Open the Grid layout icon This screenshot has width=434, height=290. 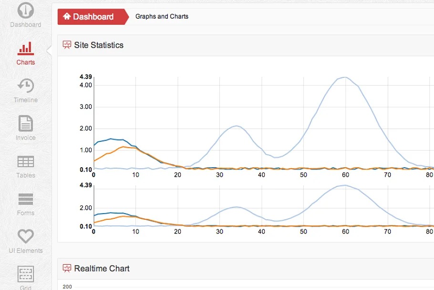click(x=25, y=274)
